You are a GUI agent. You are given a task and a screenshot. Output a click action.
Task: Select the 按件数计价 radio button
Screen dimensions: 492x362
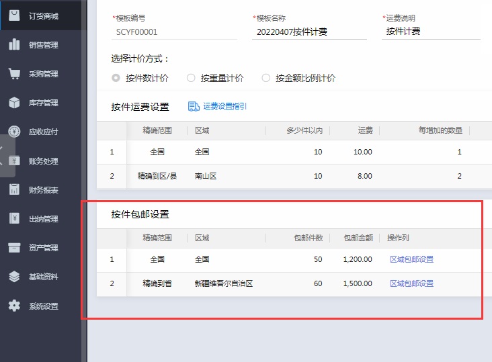116,78
